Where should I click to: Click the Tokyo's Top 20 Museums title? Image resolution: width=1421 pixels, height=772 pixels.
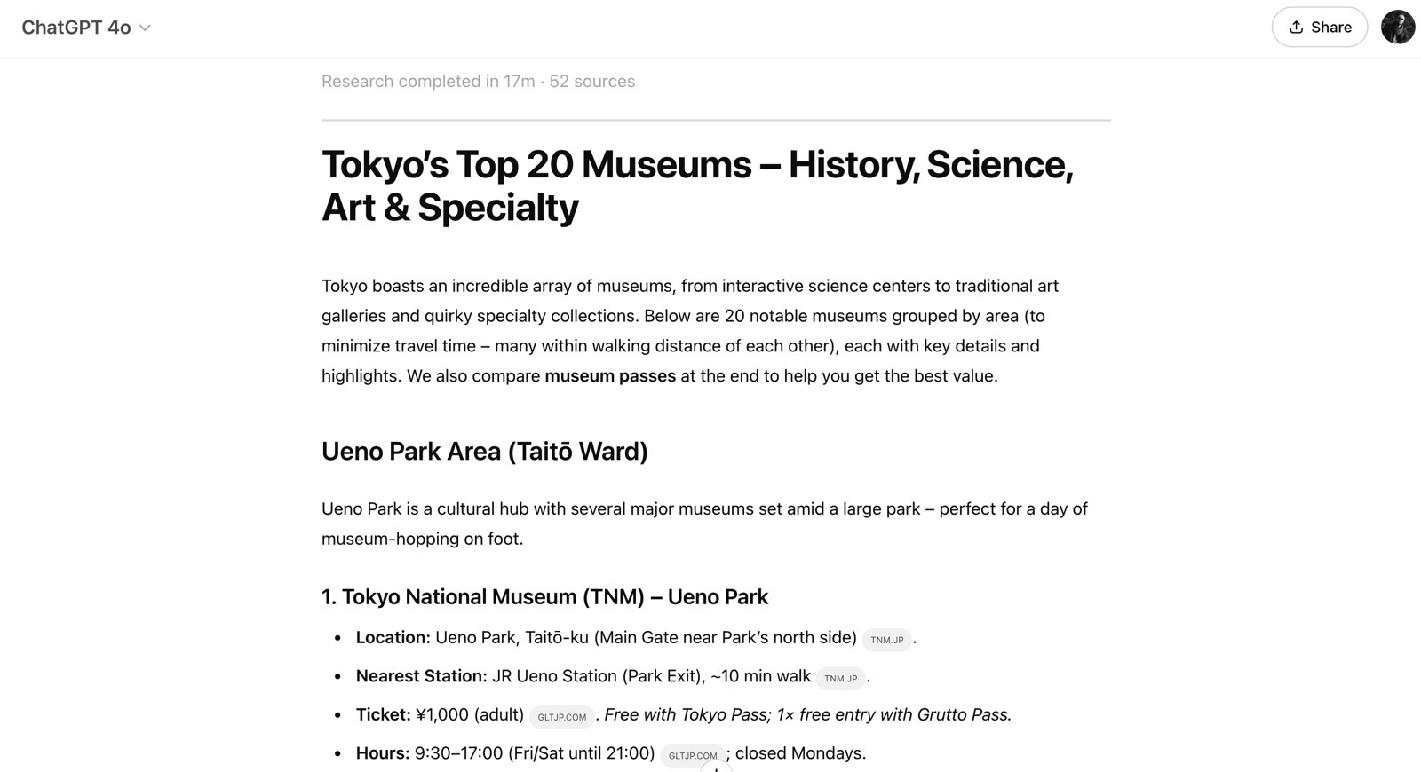(x=697, y=185)
